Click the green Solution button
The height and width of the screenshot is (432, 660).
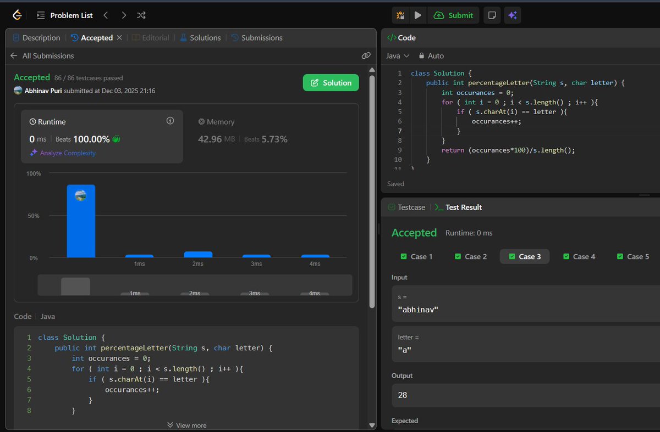point(331,82)
